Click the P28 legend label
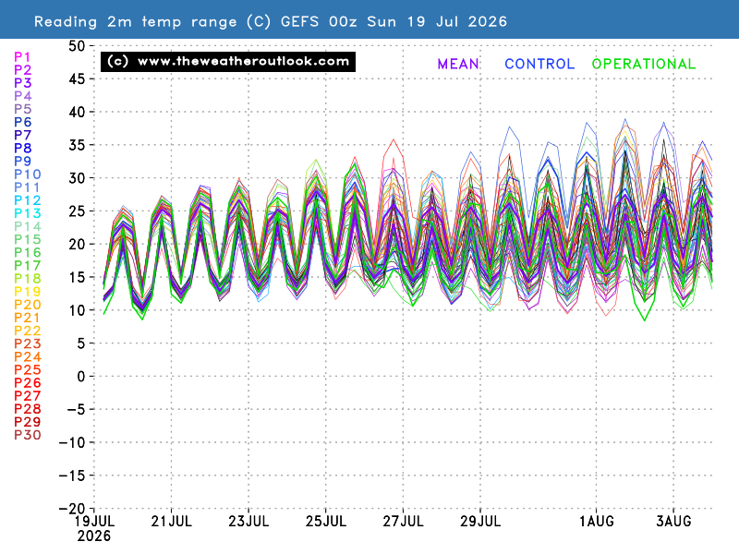The width and height of the screenshot is (739, 554). [x=28, y=409]
